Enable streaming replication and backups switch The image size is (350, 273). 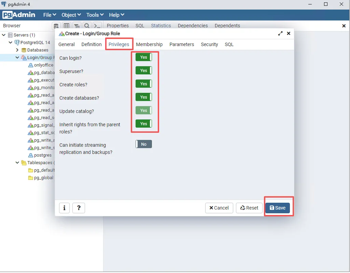[144, 144]
